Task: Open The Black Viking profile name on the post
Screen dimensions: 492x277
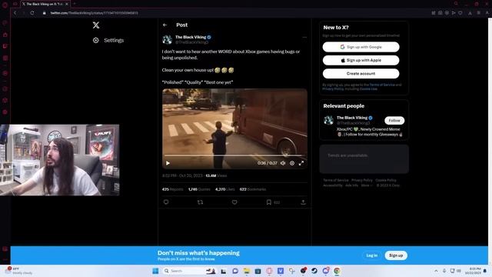Action: click(191, 37)
